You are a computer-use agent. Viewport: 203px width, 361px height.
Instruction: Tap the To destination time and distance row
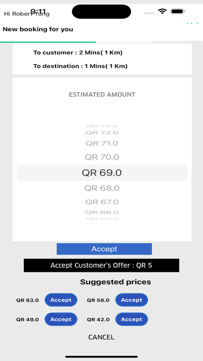click(x=80, y=66)
